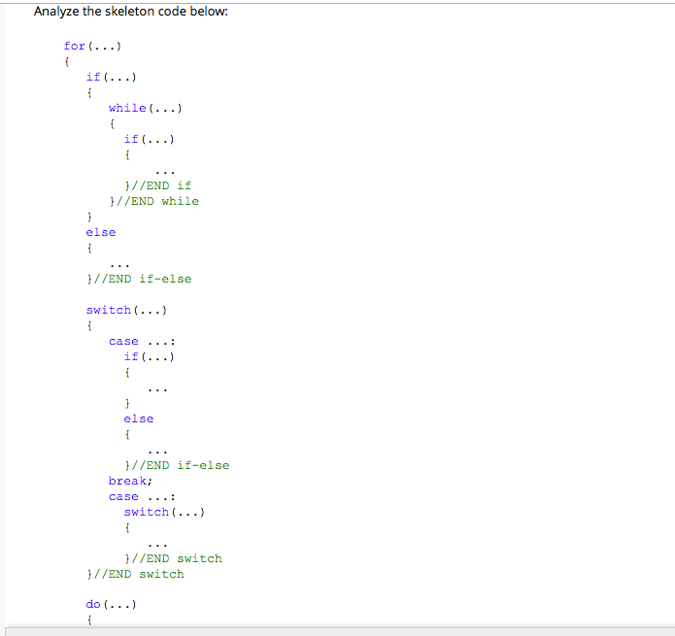This screenshot has height=636, width=675.
Task: Click the 'if(...)' line under the first case
Action: coord(149,356)
